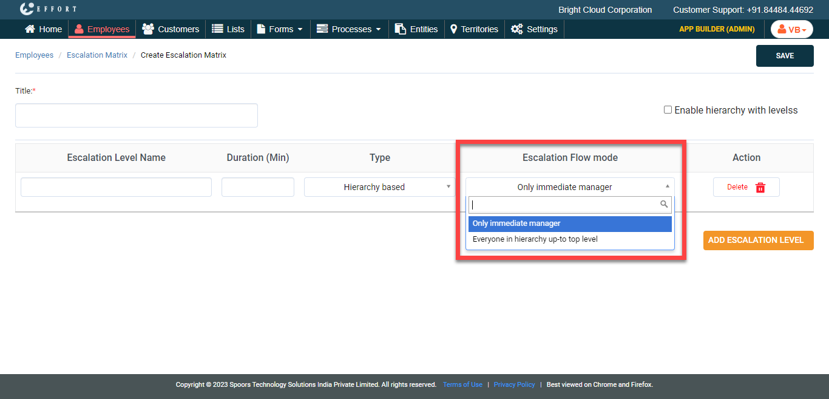Viewport: 829px width, 399px height.
Task: Open the VB user profile dropdown
Action: point(791,29)
